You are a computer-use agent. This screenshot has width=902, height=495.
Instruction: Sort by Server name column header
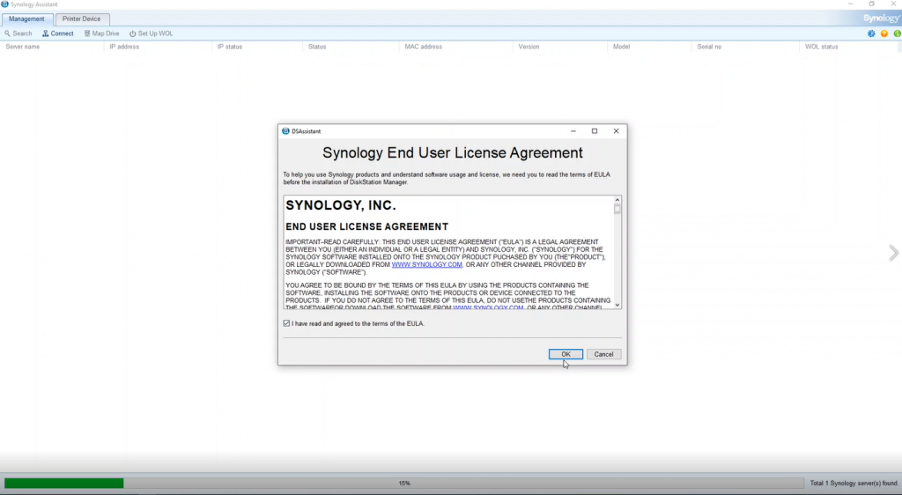[22, 47]
